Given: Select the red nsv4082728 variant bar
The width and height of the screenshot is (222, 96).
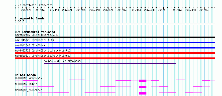Looking at the screenshot, I should (x=115, y=53).
